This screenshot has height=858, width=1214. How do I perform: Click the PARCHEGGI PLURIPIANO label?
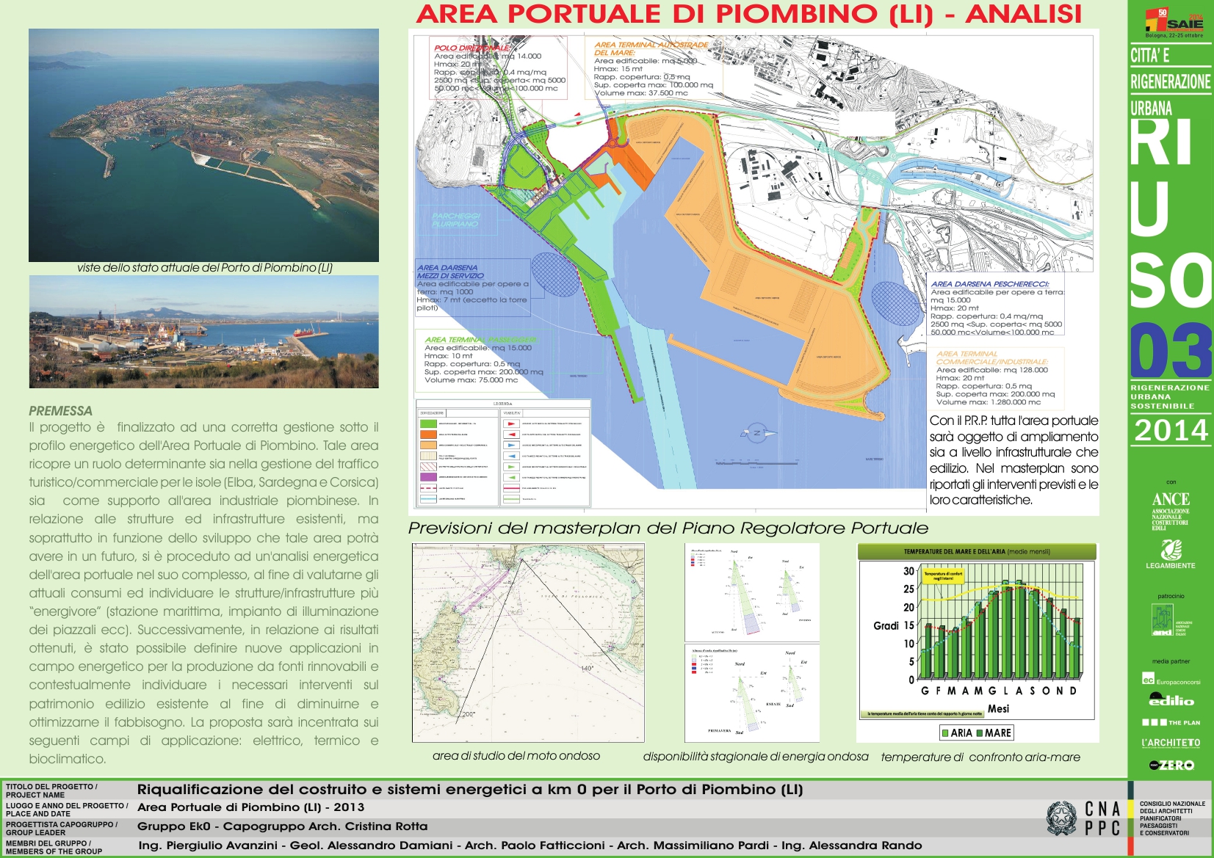[456, 220]
